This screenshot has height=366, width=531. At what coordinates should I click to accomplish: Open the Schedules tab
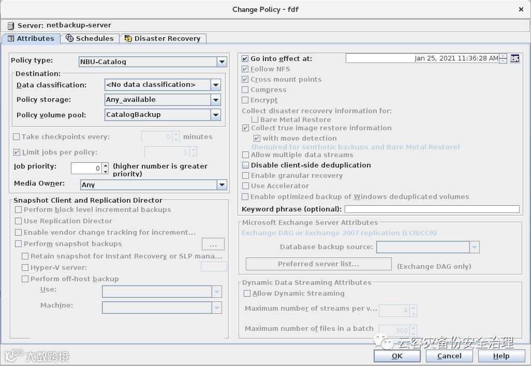pyautogui.click(x=90, y=39)
